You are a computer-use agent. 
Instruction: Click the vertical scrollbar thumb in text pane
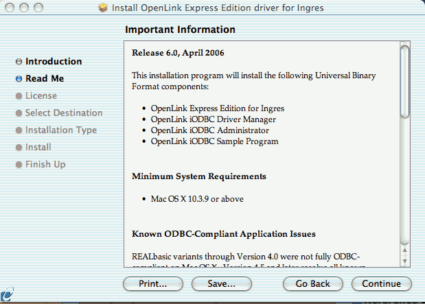point(404,82)
